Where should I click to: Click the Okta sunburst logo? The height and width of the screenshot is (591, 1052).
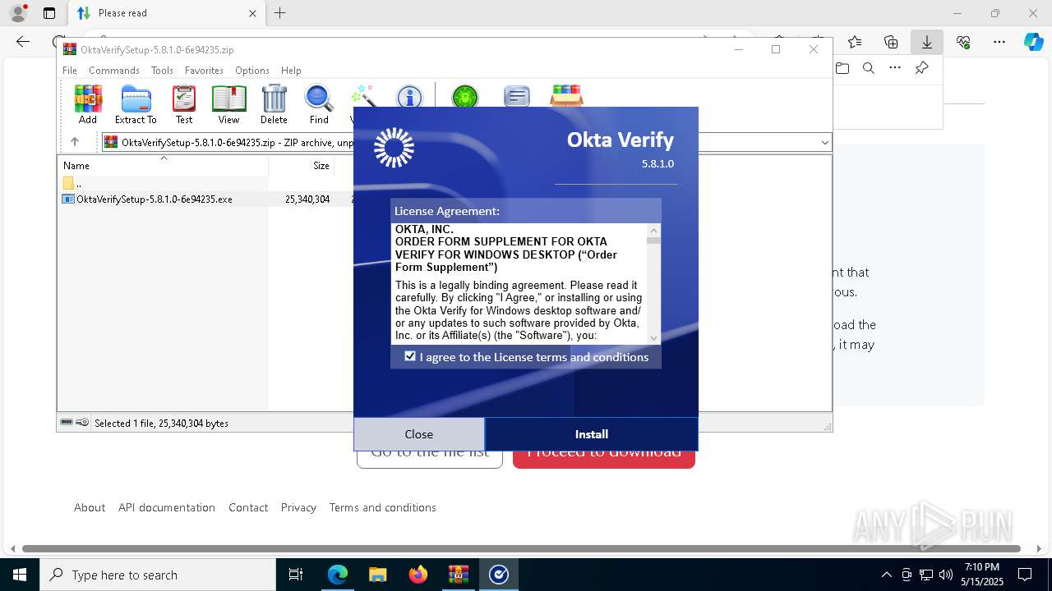[x=394, y=148]
